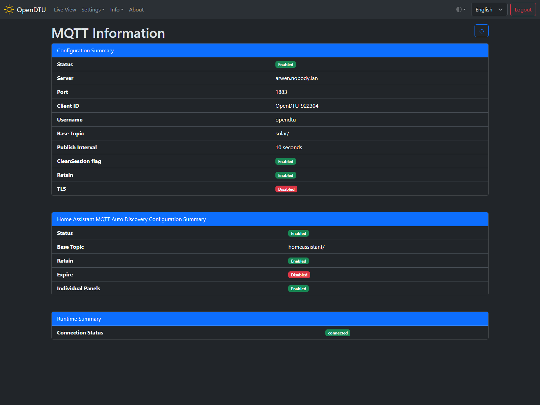Select the username value opendtu

[x=286, y=119]
